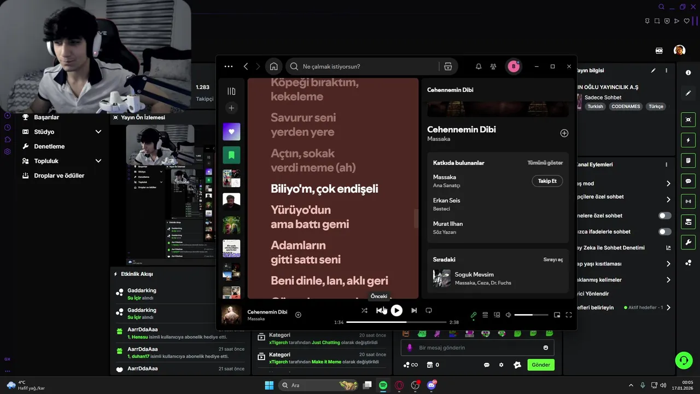
Task: Click Tümünü göster in credits
Action: pos(545,163)
